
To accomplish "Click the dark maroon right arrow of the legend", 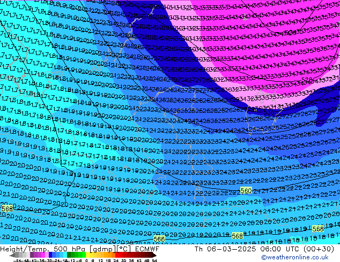I will pyautogui.click(x=154, y=256).
